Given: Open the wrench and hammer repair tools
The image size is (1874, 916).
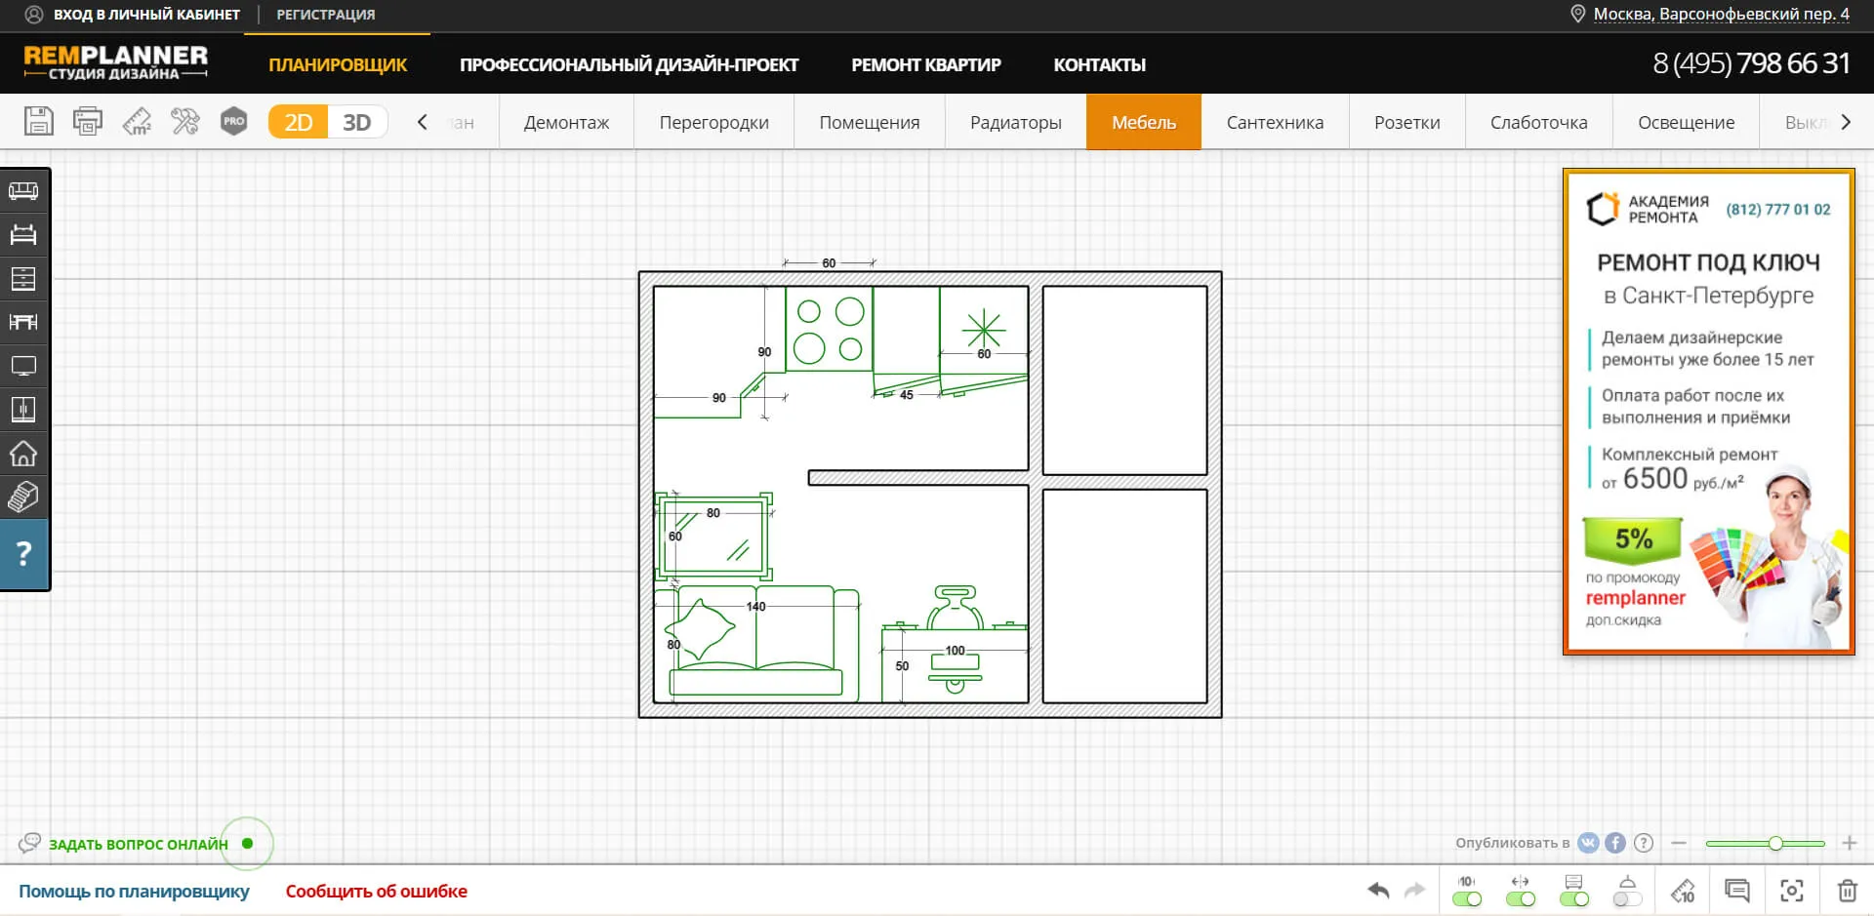Looking at the screenshot, I should click(185, 122).
